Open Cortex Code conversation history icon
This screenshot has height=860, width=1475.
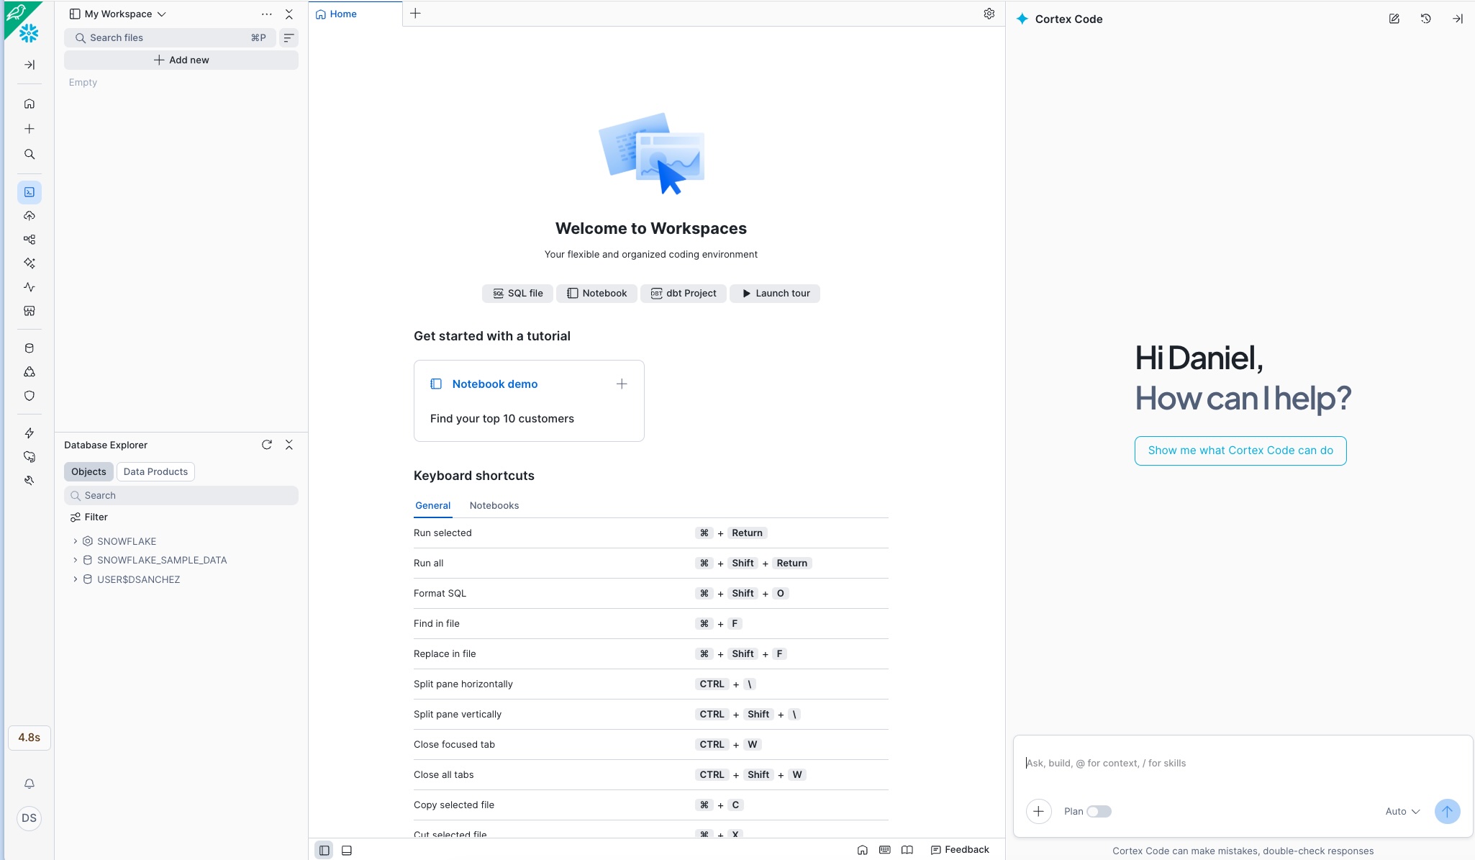coord(1427,19)
